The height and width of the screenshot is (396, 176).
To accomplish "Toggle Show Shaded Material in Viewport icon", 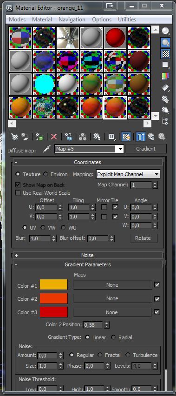I will 126,137.
